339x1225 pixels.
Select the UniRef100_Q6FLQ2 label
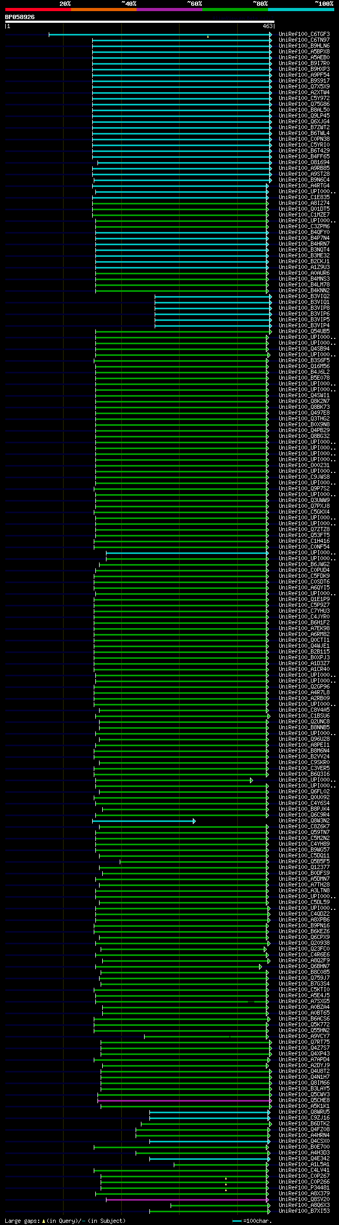pos(304,792)
